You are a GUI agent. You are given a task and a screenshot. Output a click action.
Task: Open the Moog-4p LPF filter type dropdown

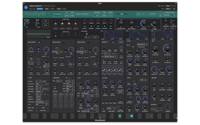[142, 44]
